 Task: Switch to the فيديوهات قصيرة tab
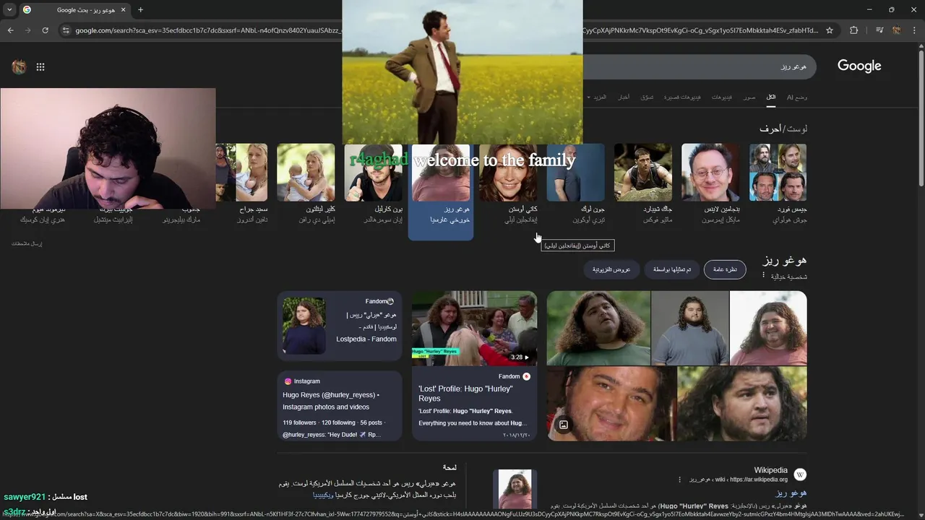681,97
